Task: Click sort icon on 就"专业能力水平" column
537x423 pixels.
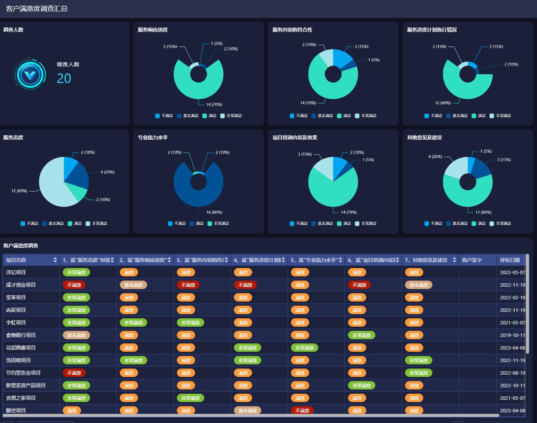Action: (340, 260)
